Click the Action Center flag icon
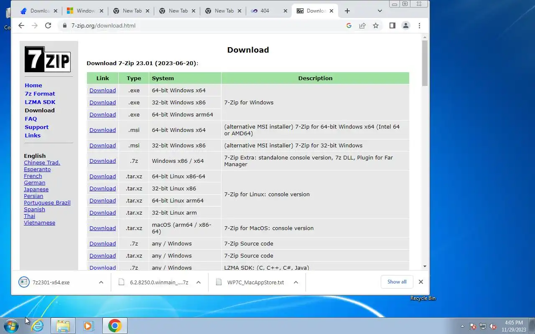 point(473,326)
